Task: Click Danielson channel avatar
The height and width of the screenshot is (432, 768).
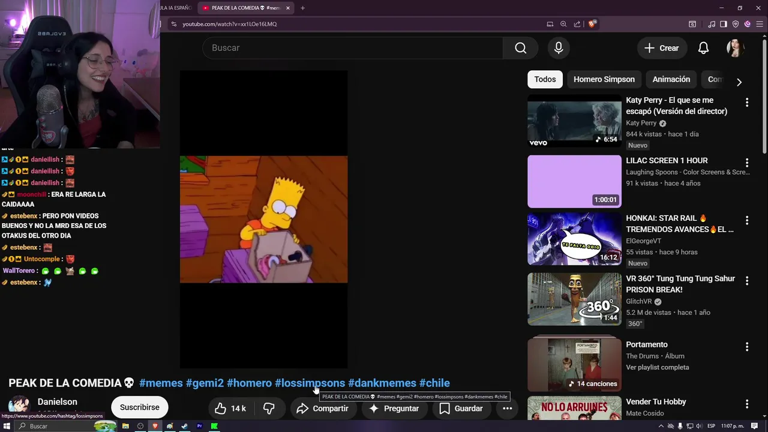Action: [19, 406]
